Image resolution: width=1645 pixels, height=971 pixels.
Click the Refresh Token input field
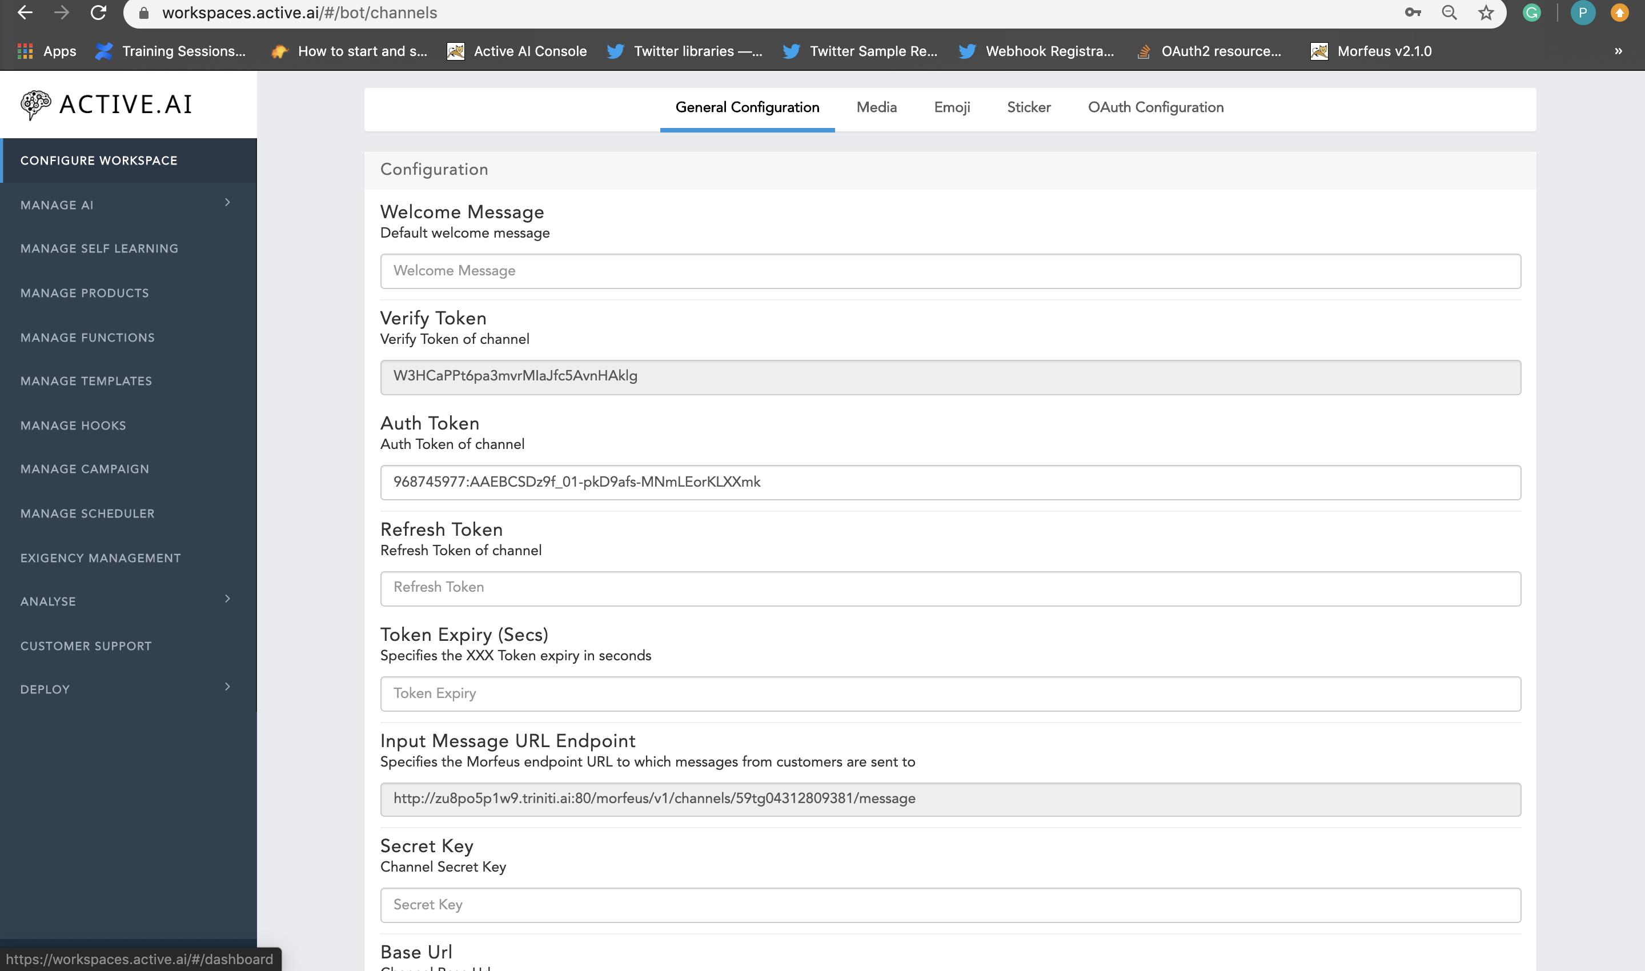tap(949, 587)
